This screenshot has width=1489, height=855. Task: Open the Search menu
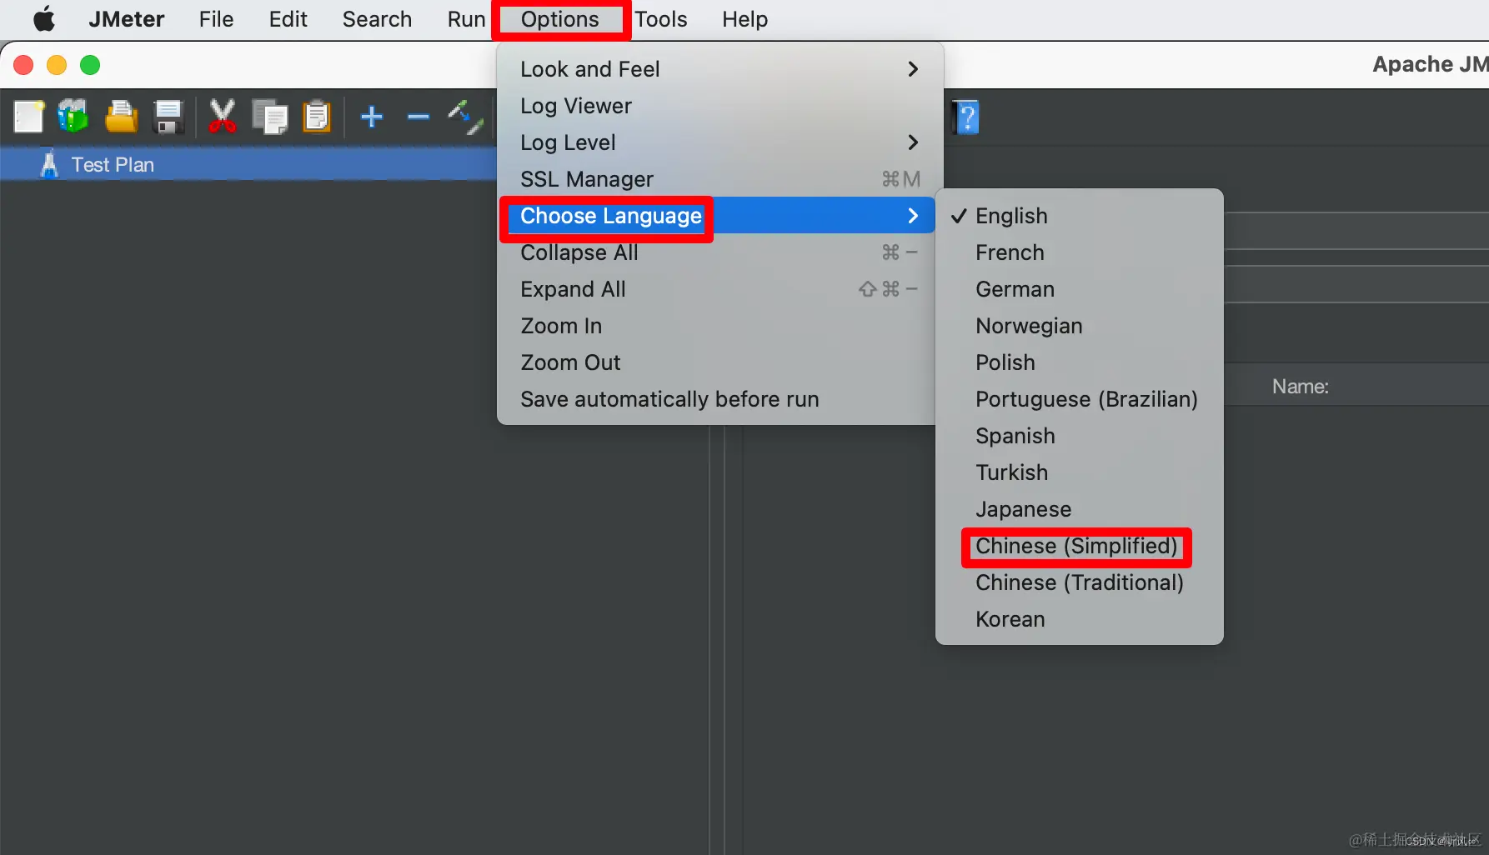(377, 19)
